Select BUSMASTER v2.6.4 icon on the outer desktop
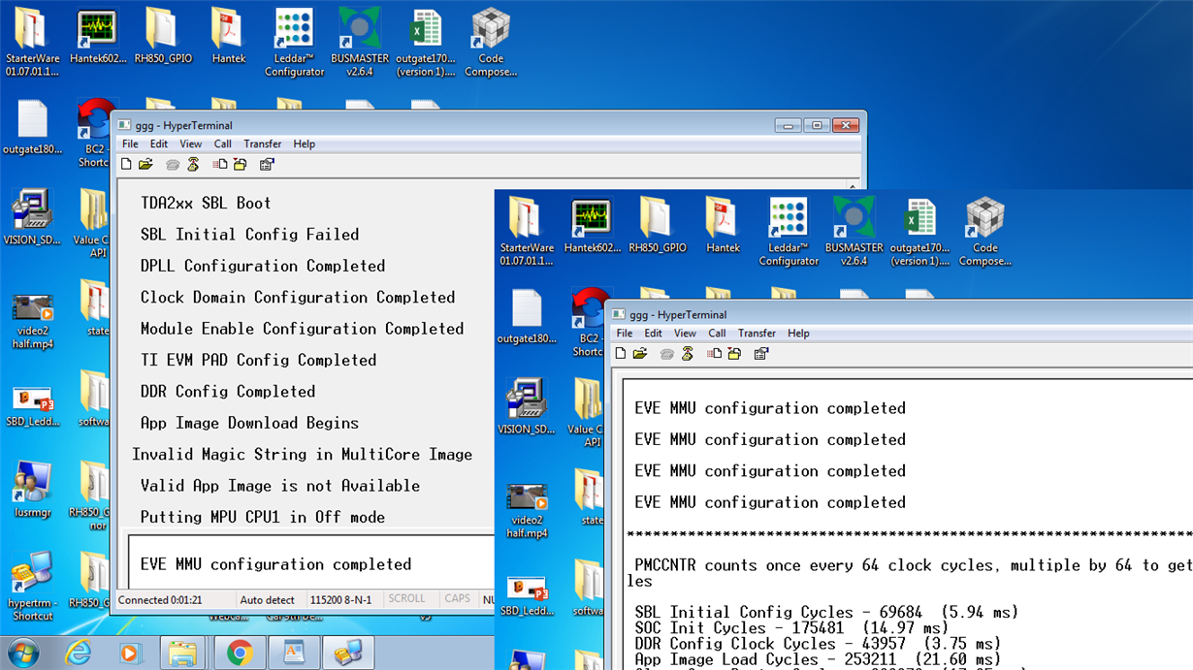Image resolution: width=1193 pixels, height=670 pixels. (x=360, y=43)
